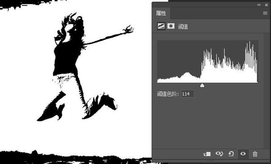Click the Threshold adjustment icon in Properties
271x164 pixels.
161,26
